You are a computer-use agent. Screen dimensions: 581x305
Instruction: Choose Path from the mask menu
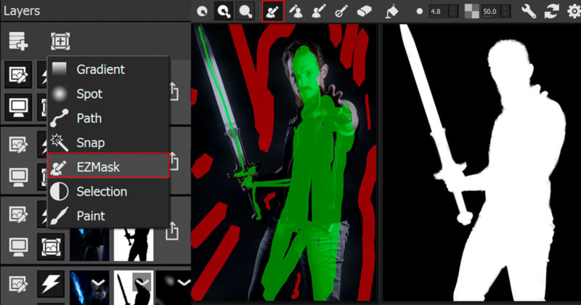pos(108,118)
